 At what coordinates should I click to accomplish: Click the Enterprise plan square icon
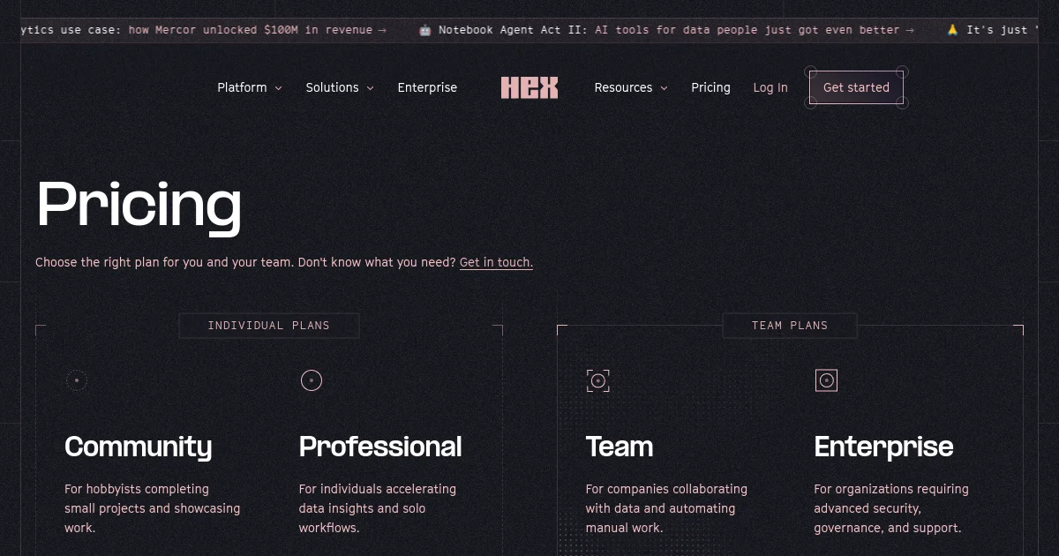click(x=826, y=380)
